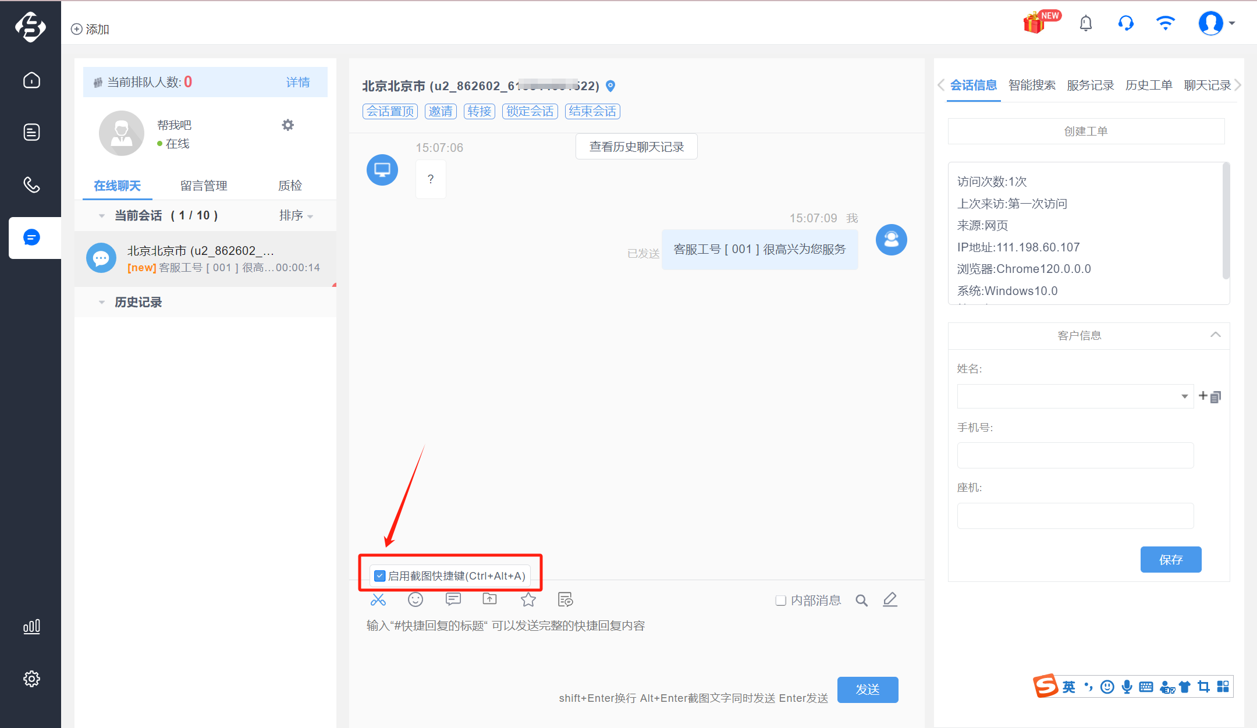Image resolution: width=1257 pixels, height=728 pixels.
Task: Expand the 排序 sort dropdown
Action: (296, 215)
